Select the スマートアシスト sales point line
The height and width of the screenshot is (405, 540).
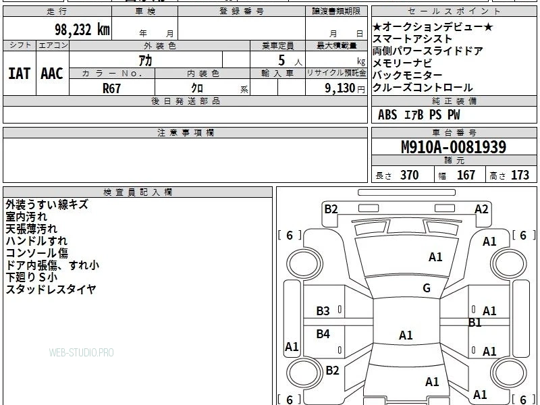(x=412, y=39)
